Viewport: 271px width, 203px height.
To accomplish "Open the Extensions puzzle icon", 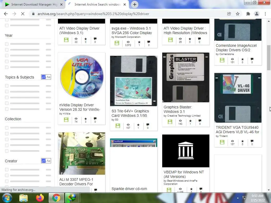I will coord(248,14).
